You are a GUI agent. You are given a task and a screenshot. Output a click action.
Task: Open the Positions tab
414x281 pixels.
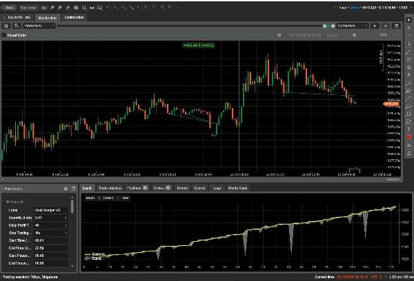137,188
